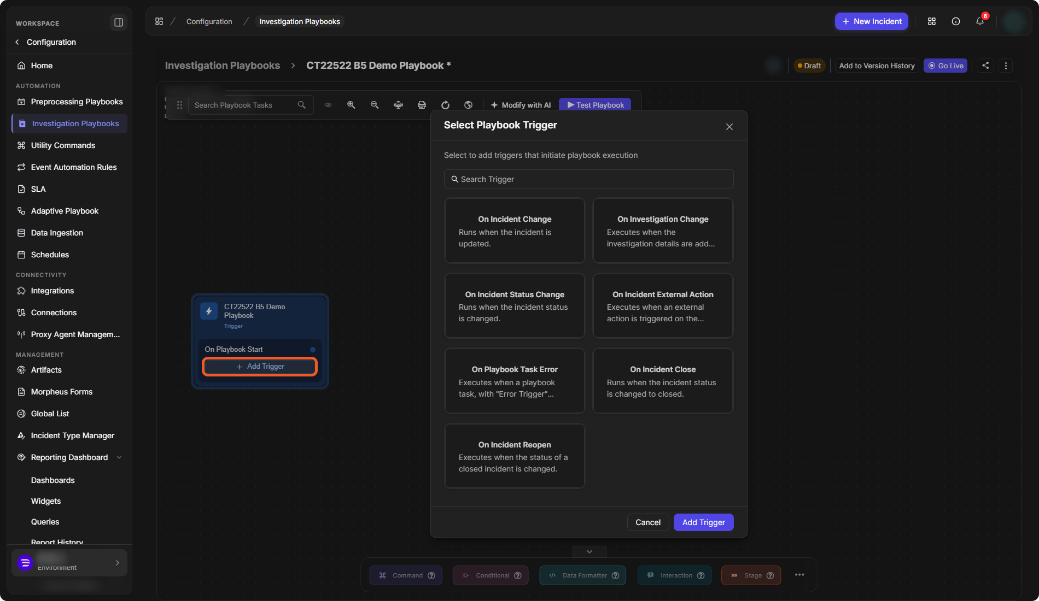This screenshot has height=601, width=1039.
Task: Confirm with Add Trigger in dialog
Action: [703, 522]
